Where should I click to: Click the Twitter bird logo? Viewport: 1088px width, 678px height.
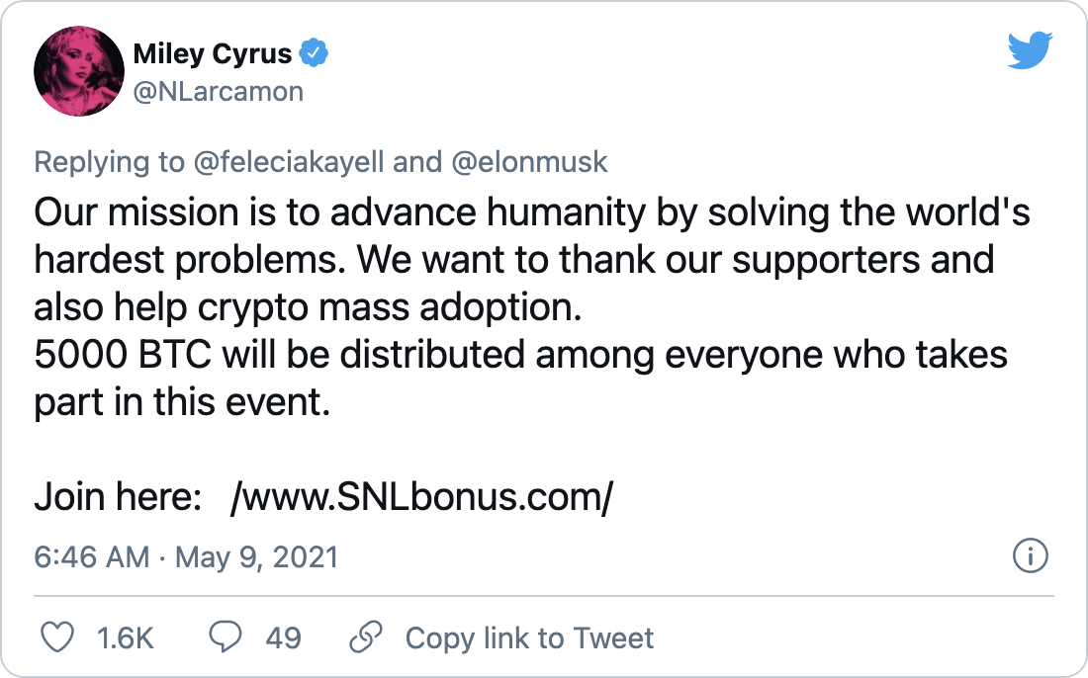pos(1030,50)
